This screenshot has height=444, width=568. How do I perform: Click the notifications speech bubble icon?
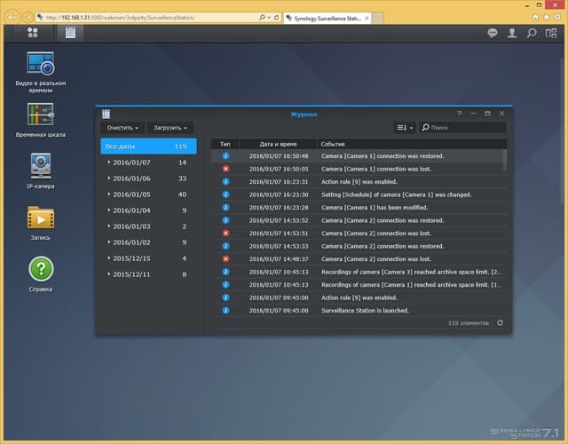493,33
